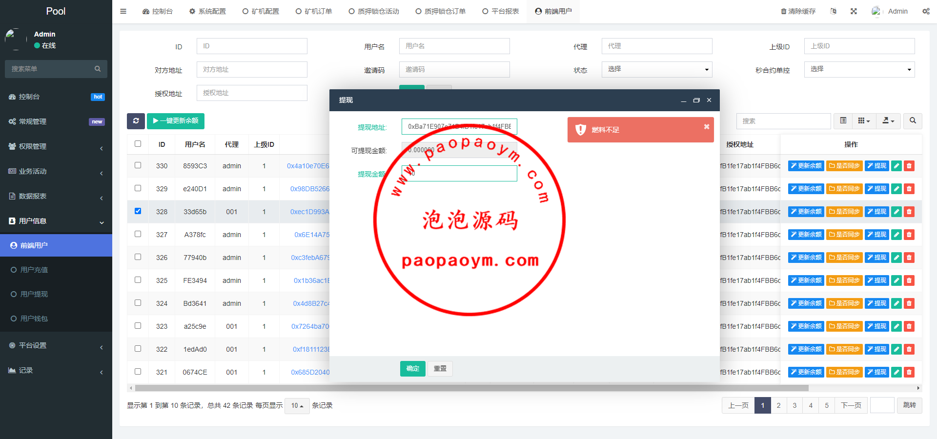Open the settings gears icon at top right
This screenshot has width=937, height=439.
point(926,11)
